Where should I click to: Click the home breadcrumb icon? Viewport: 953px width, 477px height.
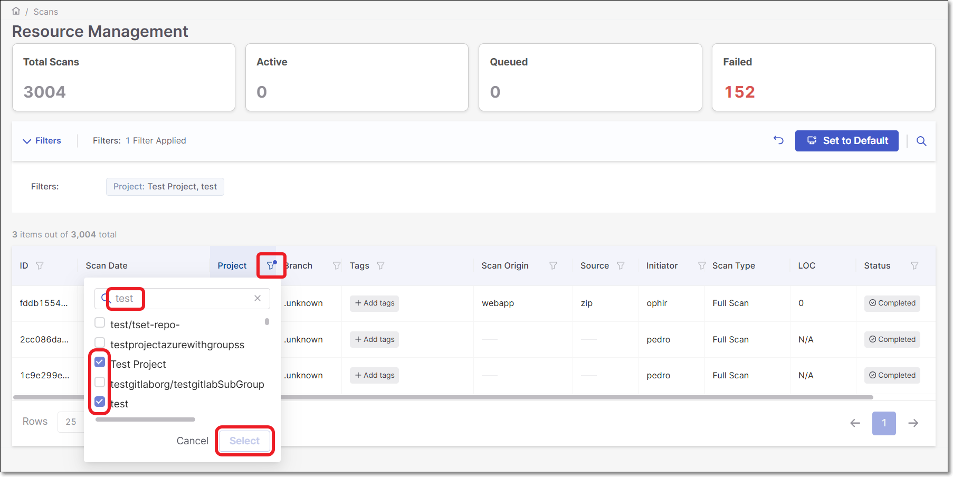(x=16, y=11)
